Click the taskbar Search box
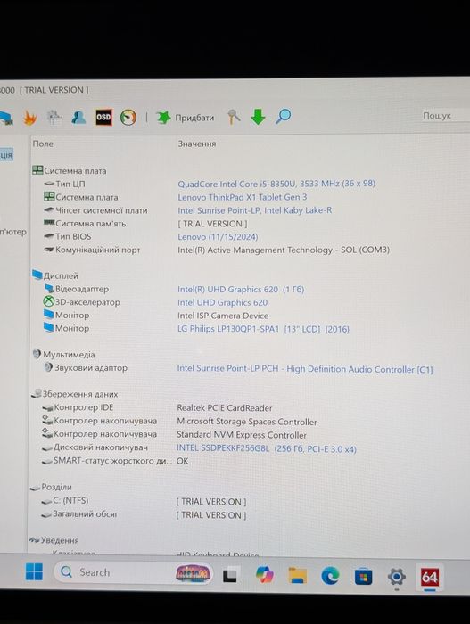470x624 pixels. 134,572
